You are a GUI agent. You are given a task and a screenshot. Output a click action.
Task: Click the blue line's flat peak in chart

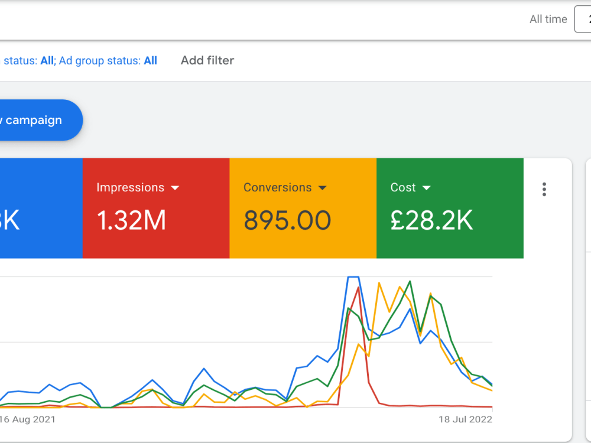click(353, 277)
